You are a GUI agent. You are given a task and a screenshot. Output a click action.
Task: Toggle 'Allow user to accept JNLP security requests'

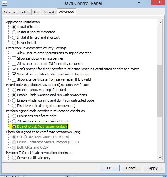pos(14,64)
